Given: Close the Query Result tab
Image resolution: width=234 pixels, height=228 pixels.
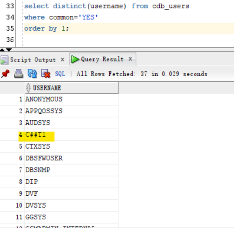Looking at the screenshot, I should [130, 59].
